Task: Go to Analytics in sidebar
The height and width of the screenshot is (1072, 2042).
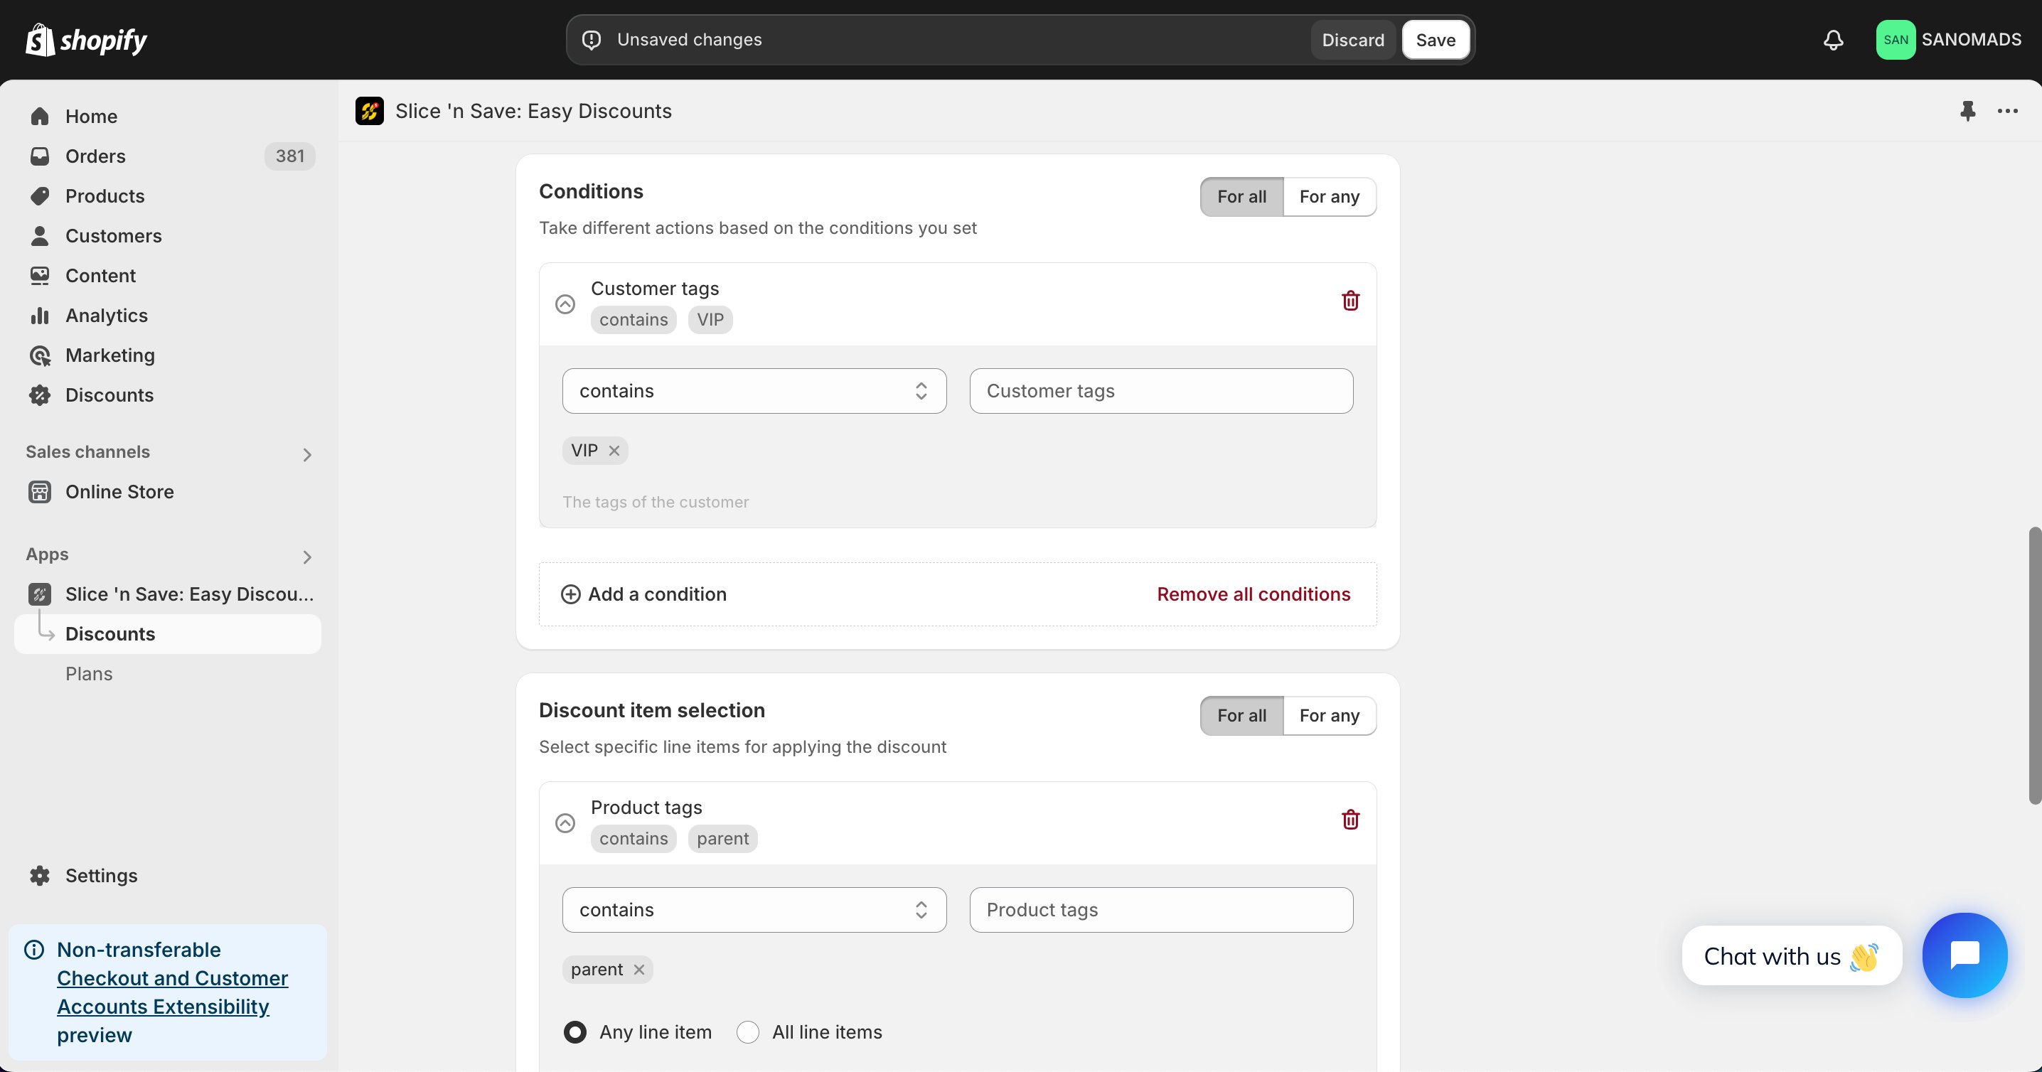Action: coord(106,316)
